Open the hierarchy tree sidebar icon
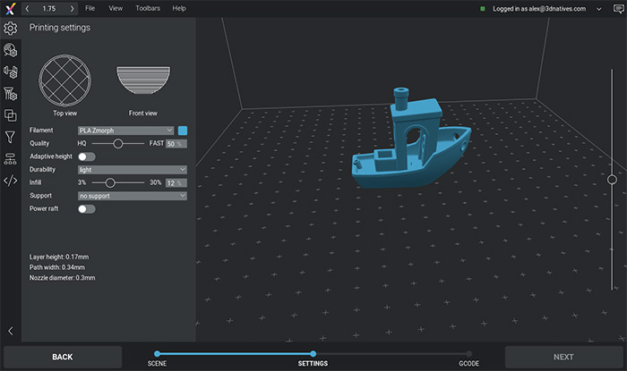This screenshot has height=371, width=627. click(11, 159)
